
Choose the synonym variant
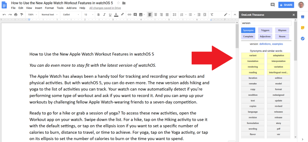pyautogui.click(x=253, y=55)
